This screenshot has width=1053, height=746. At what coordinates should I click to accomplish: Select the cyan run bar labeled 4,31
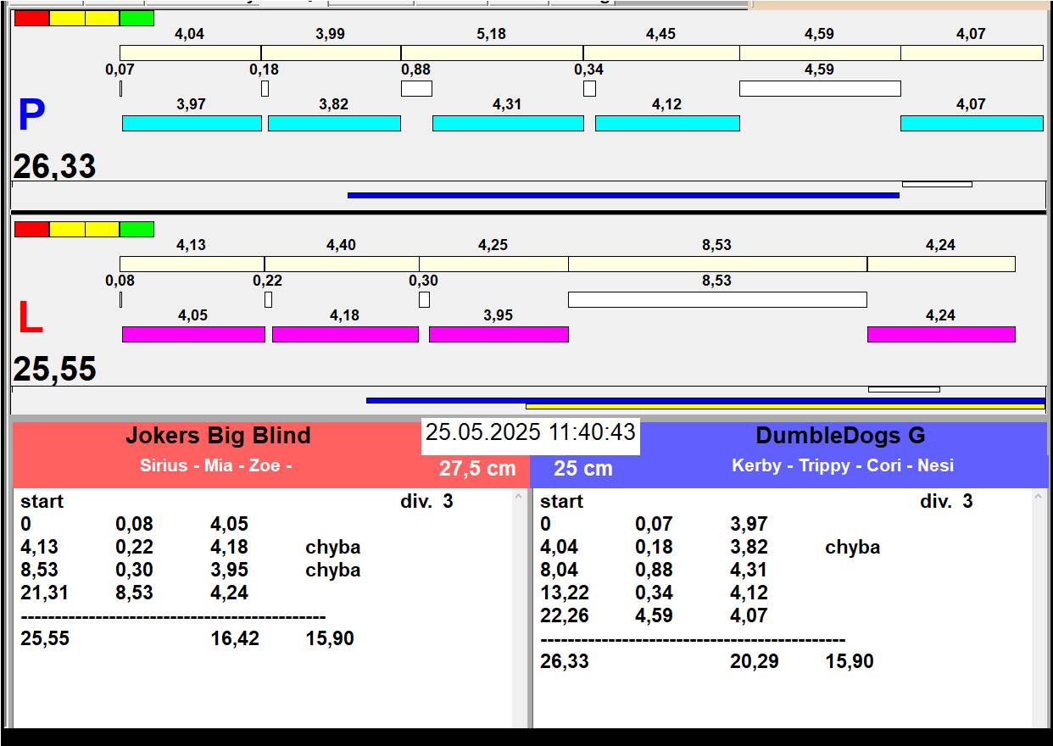(x=508, y=123)
